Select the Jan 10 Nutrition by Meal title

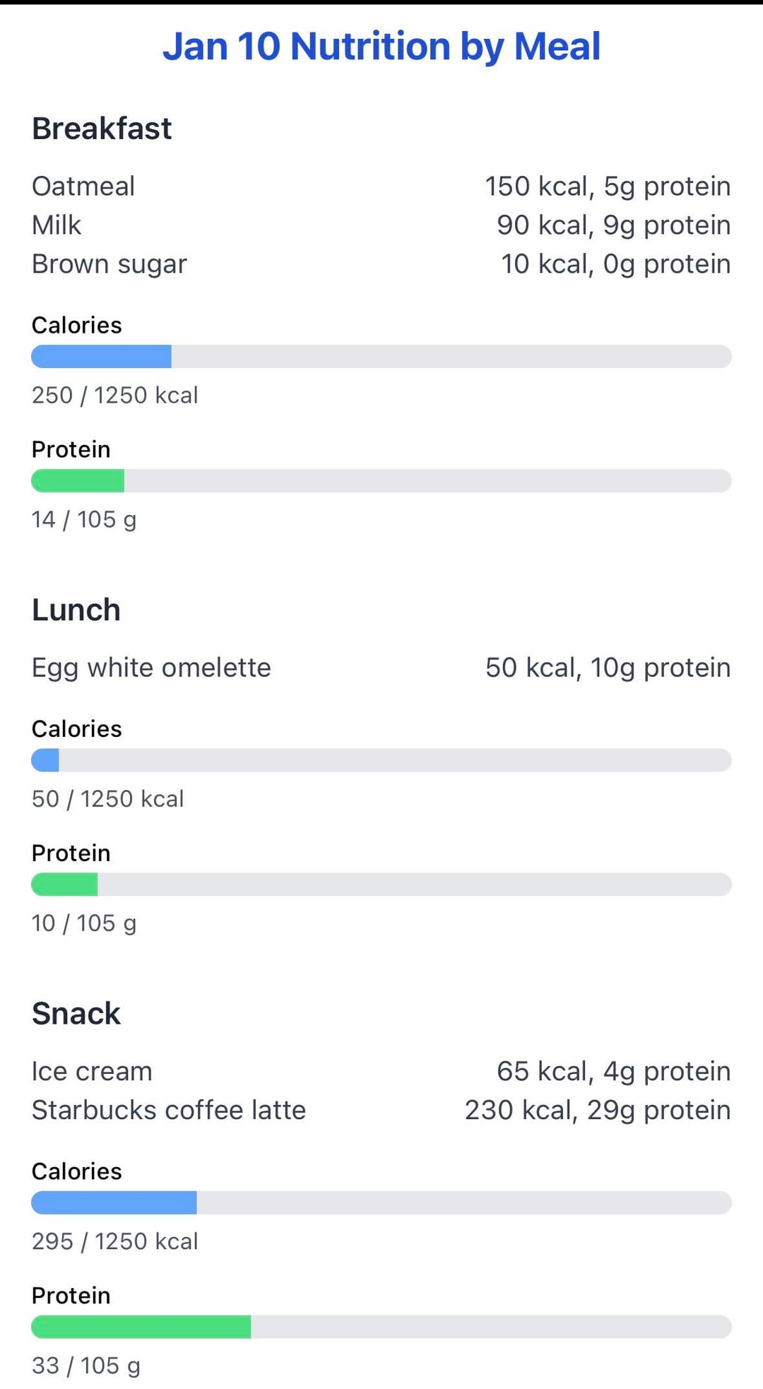click(381, 47)
